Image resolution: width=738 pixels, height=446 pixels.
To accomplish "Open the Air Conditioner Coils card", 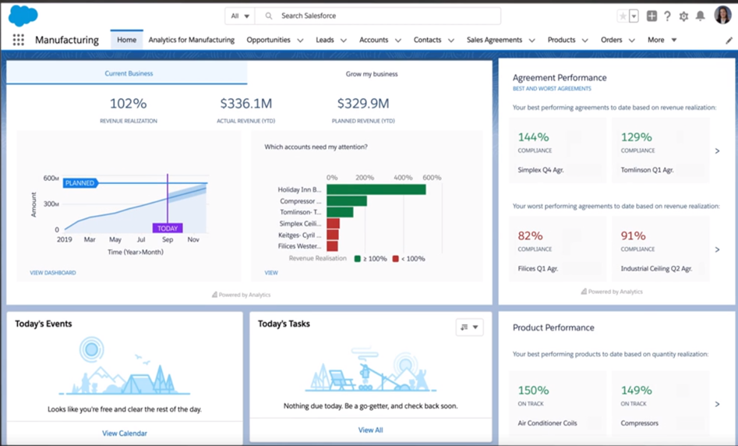I will pos(558,404).
